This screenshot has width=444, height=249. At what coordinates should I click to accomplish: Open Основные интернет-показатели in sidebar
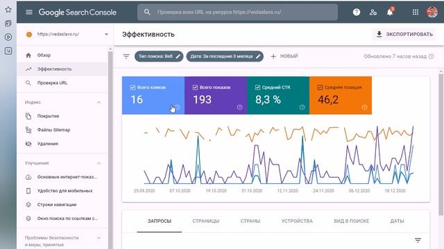coord(62,177)
